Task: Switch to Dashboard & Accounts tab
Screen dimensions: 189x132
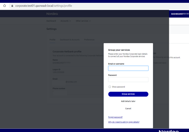Action: tap(70, 40)
